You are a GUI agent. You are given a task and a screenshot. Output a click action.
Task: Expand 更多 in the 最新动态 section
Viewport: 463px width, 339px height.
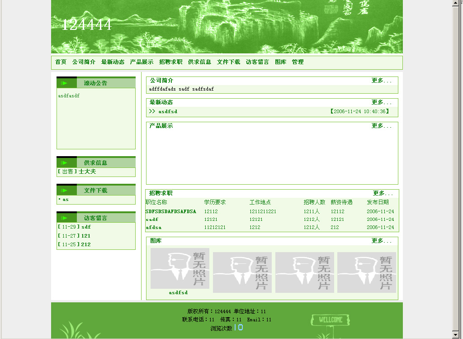click(x=381, y=102)
